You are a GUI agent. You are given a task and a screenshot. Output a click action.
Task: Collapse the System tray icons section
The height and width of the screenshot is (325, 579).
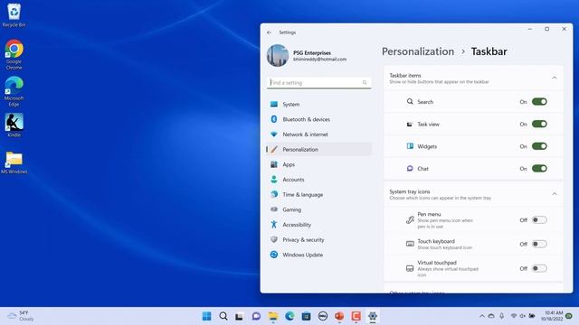tap(555, 194)
